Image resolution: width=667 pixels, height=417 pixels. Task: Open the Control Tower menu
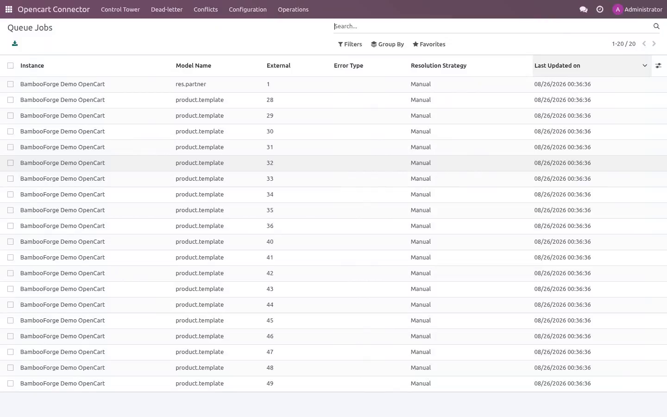(x=120, y=9)
